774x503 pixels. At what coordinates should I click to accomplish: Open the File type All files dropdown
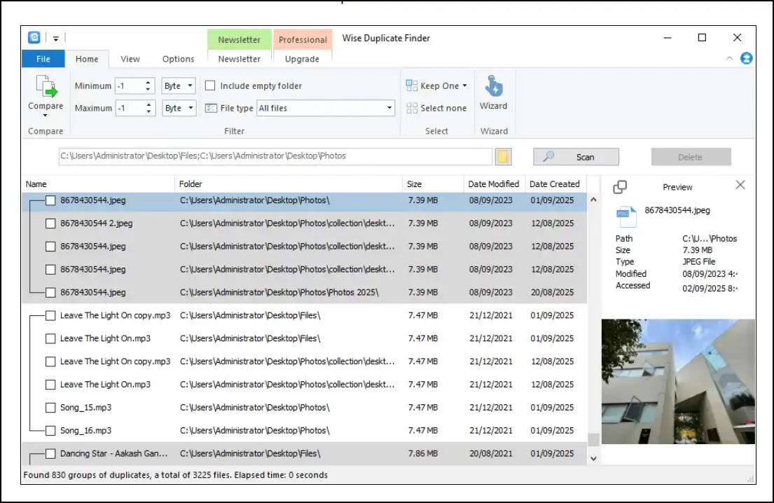[x=389, y=108]
